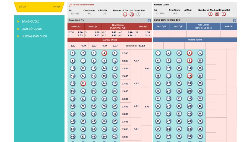Click 17.65 odds for row 1-5

(125, 53)
